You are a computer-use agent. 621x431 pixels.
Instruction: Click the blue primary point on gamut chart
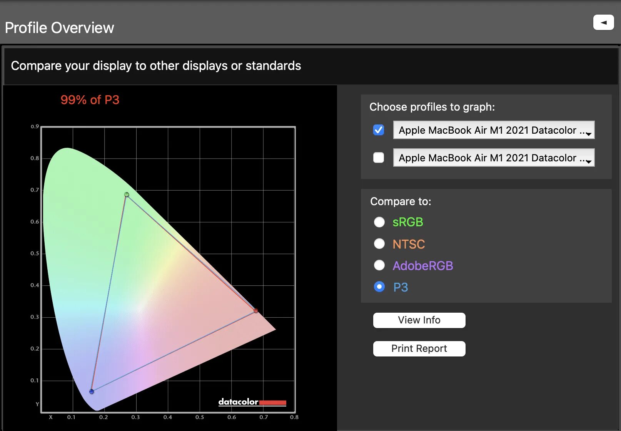click(92, 391)
